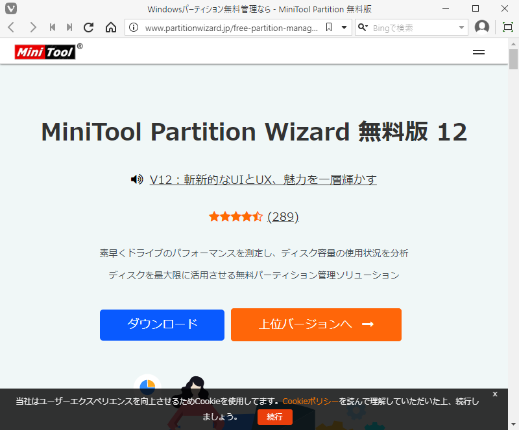This screenshot has width=519, height=430.
Task: Open address bar history dropdown
Action: click(344, 27)
